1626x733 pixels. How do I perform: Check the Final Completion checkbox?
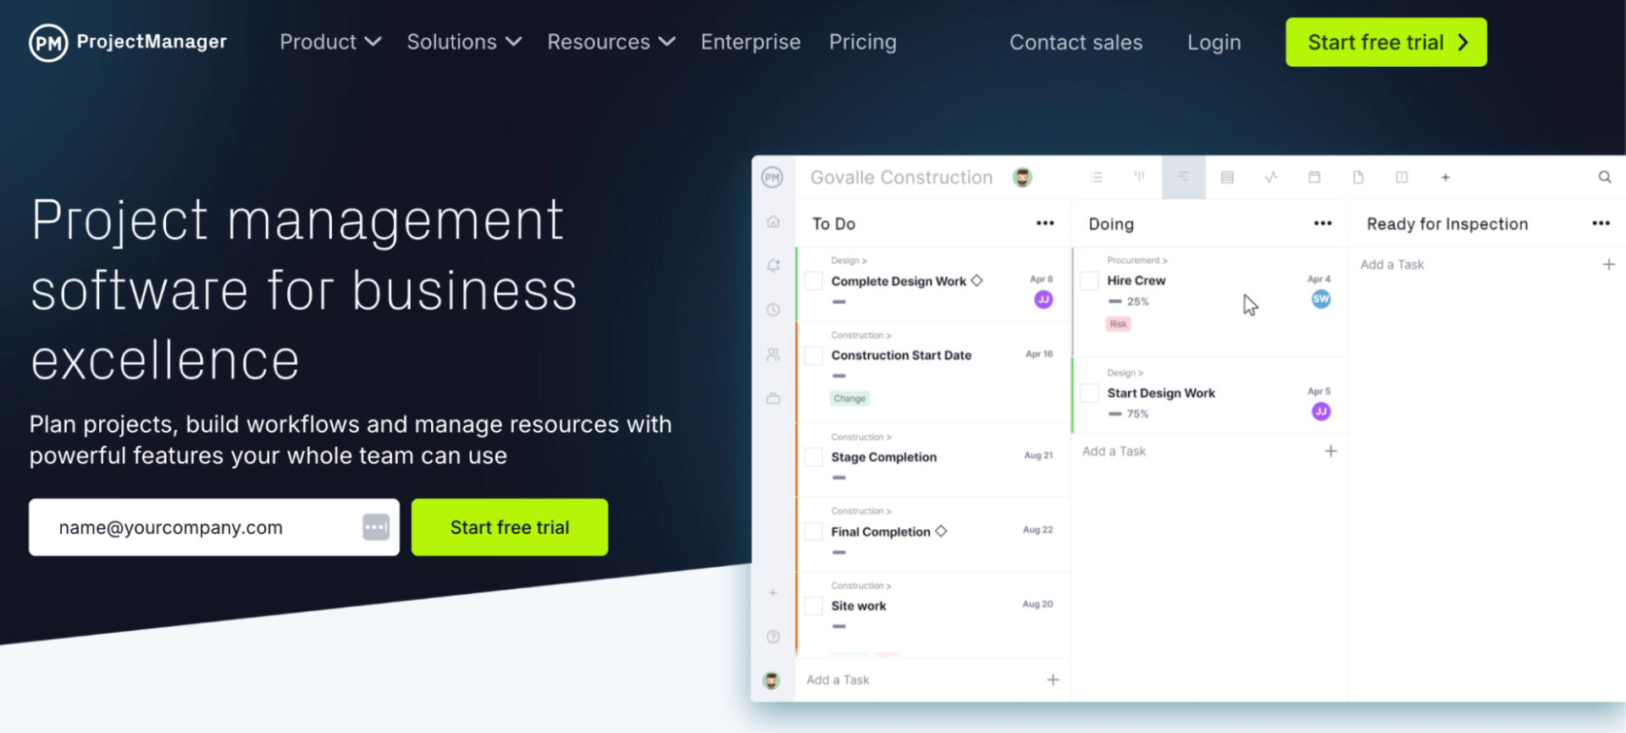[x=813, y=532]
